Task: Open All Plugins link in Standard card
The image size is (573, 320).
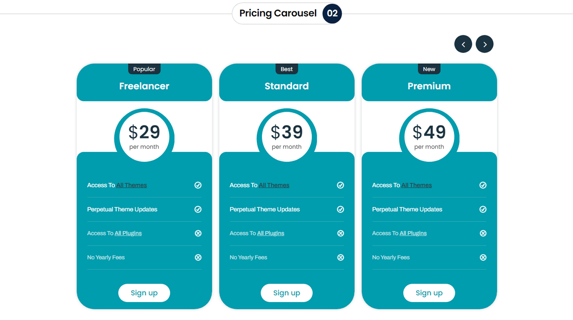Action: [270, 233]
